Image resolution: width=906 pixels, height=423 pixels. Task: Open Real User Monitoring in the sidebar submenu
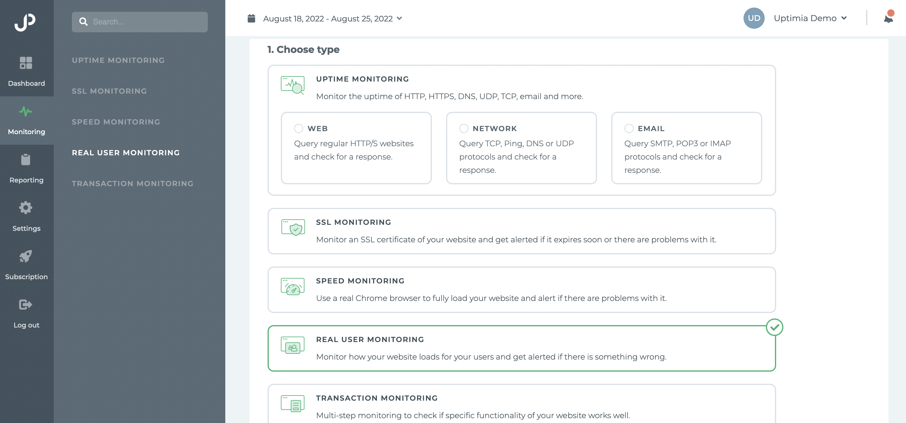tap(126, 153)
